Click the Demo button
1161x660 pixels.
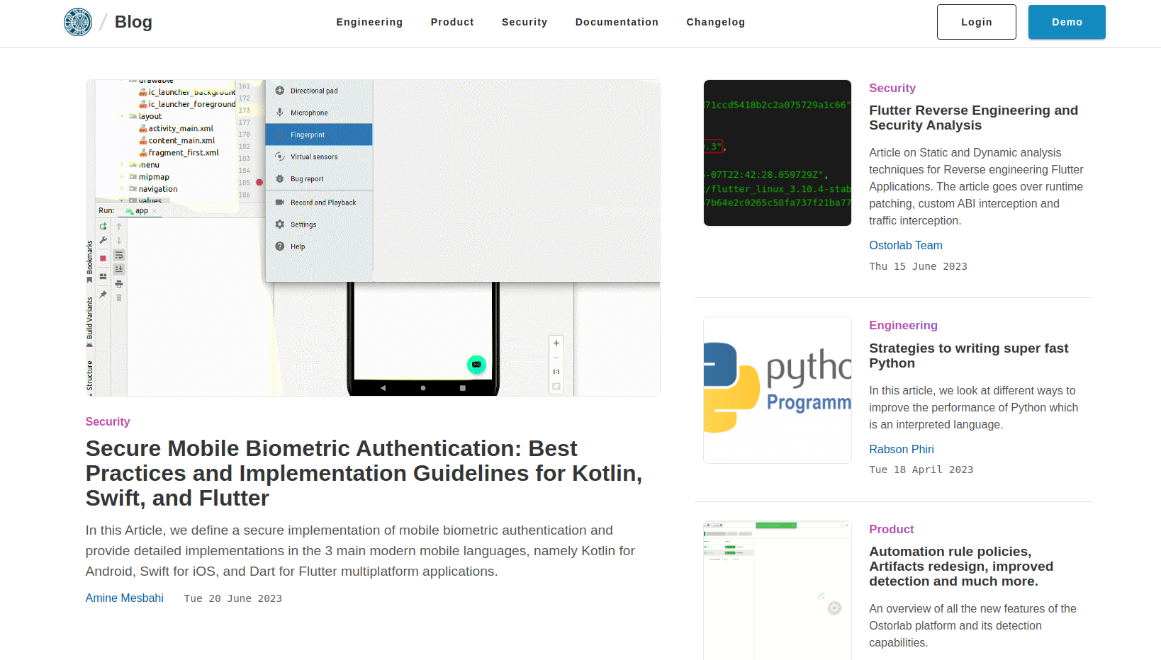(1067, 22)
